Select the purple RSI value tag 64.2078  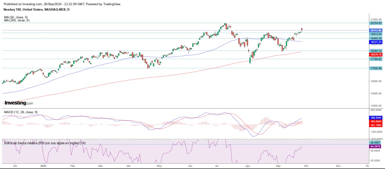376,147
